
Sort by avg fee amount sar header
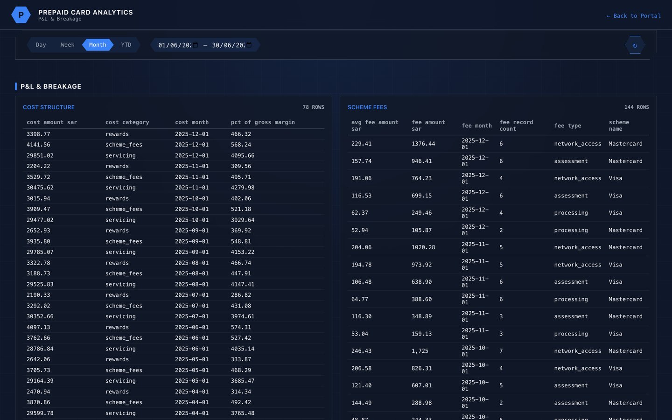tap(375, 126)
